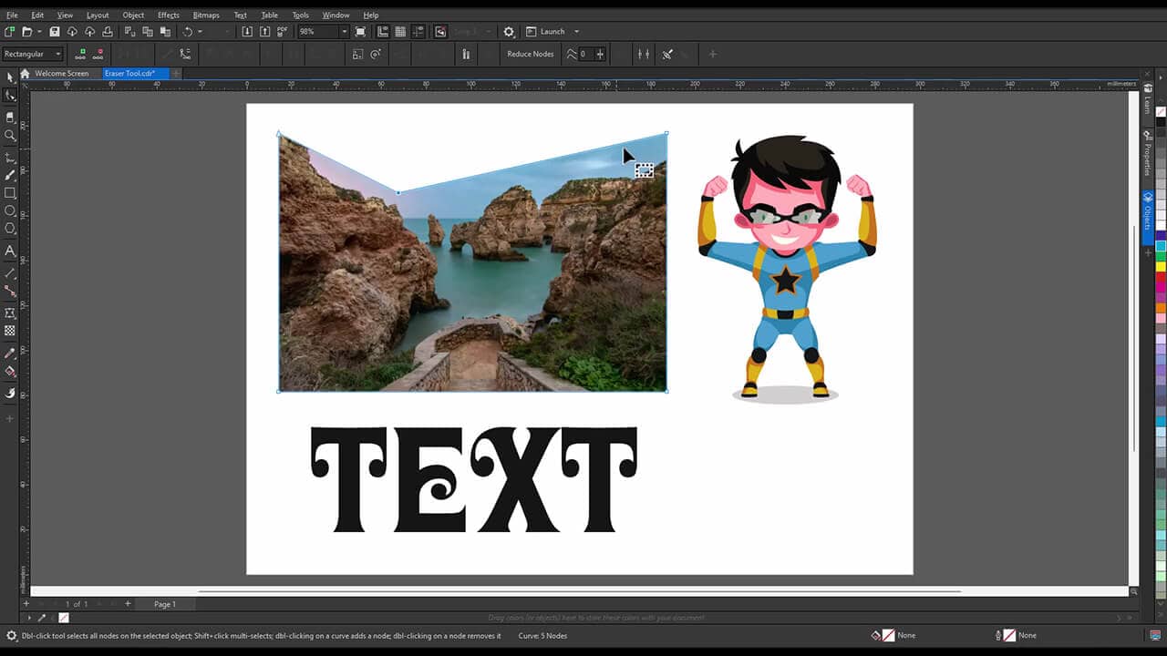Select the Text tool

pyautogui.click(x=10, y=251)
